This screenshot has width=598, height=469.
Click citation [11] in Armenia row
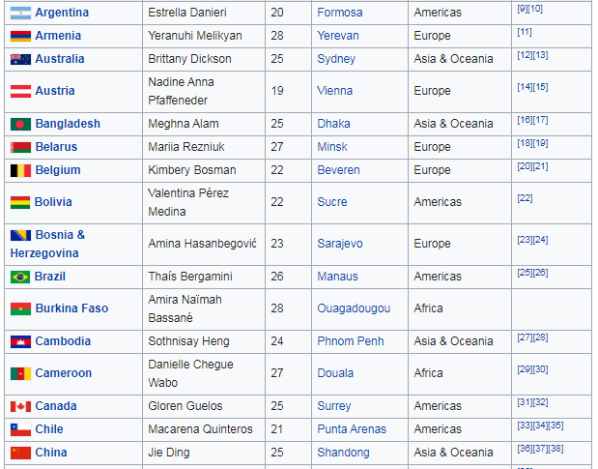tap(525, 32)
